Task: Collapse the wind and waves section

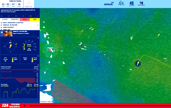Action: (x=38, y=56)
